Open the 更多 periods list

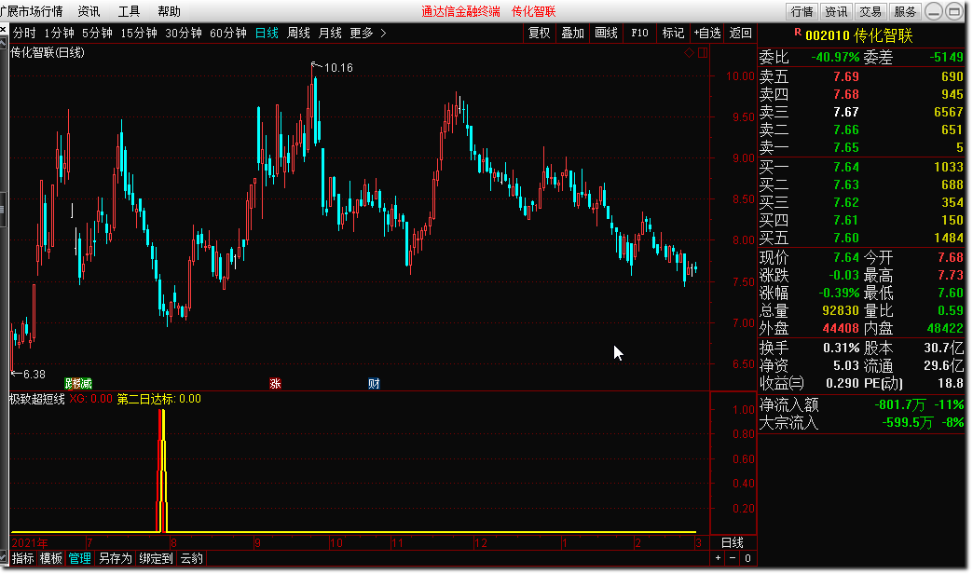click(x=362, y=33)
